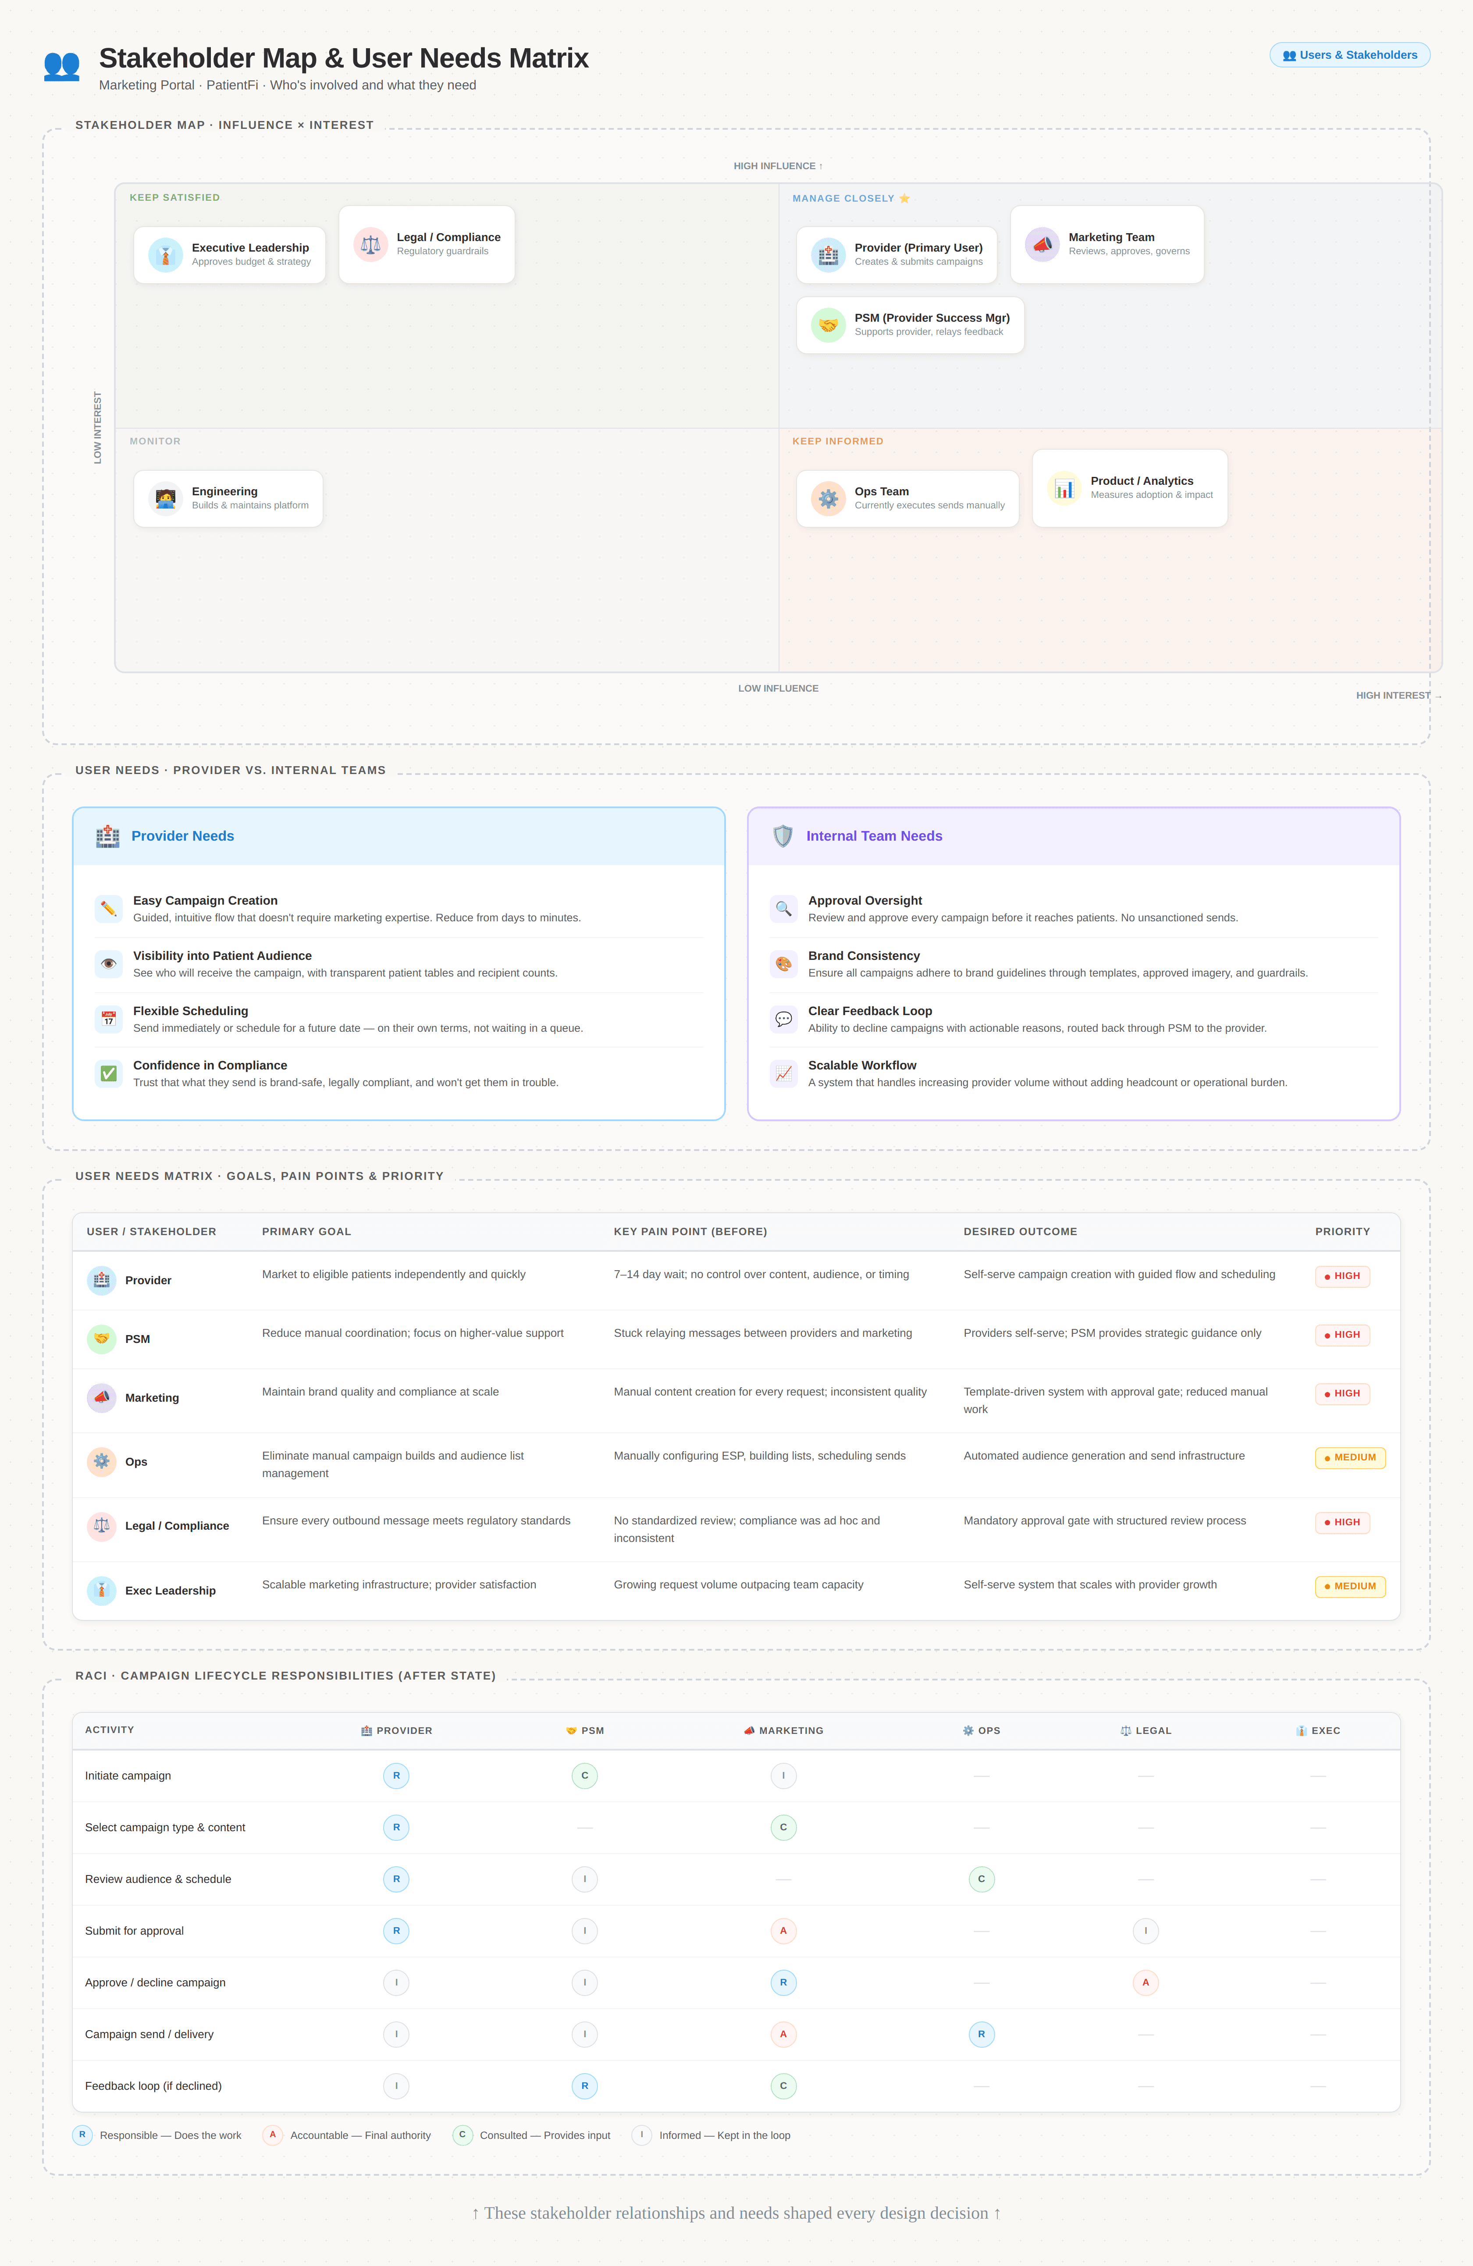Click the Provider row HIGH priority badge
The height and width of the screenshot is (2266, 1473).
pos(1341,1276)
